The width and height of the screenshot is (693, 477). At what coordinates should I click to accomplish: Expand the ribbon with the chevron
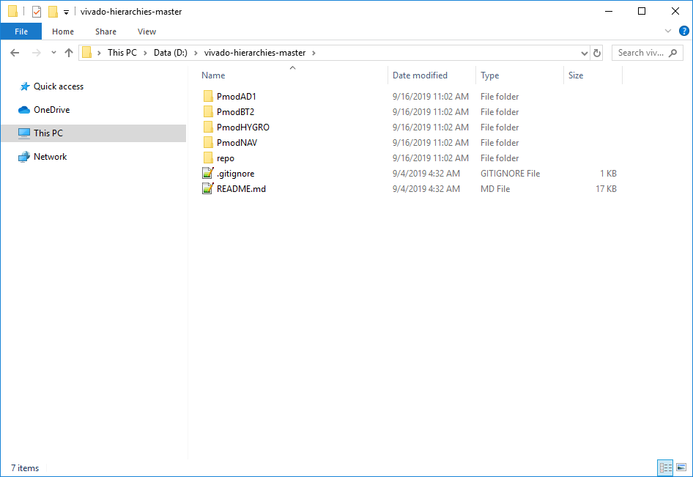click(x=668, y=31)
